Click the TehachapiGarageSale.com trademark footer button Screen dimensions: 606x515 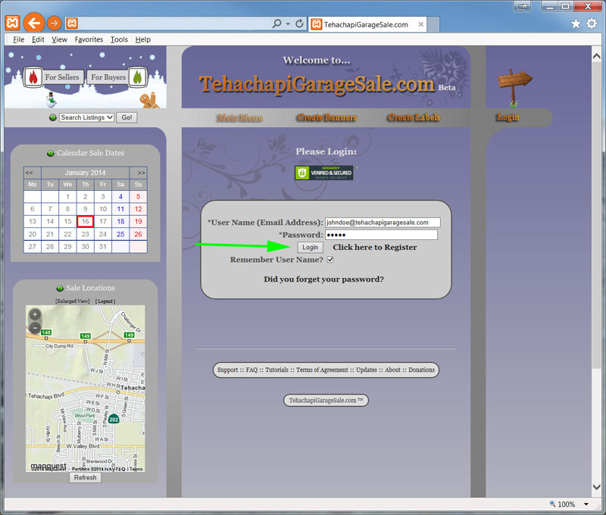tap(326, 400)
